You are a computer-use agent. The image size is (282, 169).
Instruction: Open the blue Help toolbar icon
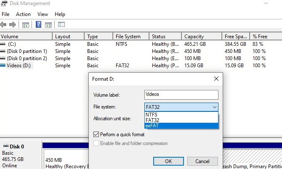tap(38, 24)
